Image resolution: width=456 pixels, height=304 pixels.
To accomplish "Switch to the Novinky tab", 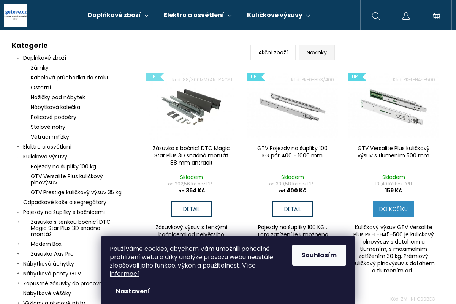I will [x=317, y=52].
